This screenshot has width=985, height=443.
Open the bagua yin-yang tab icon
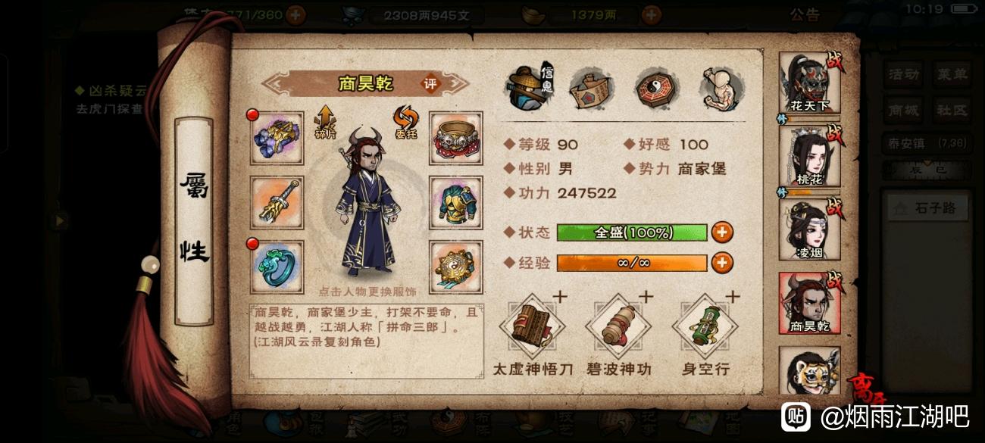click(657, 89)
